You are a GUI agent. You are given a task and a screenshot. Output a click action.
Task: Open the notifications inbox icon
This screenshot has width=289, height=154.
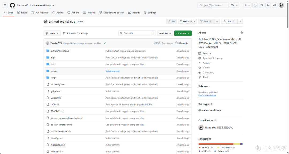click(x=275, y=5)
